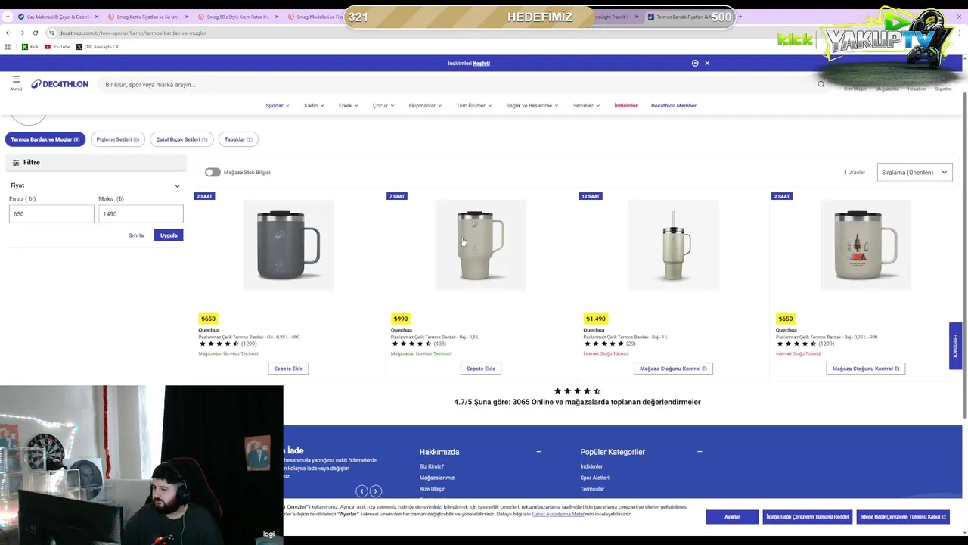Open the Hesabım account icon
The height and width of the screenshot is (545, 968).
[917, 85]
